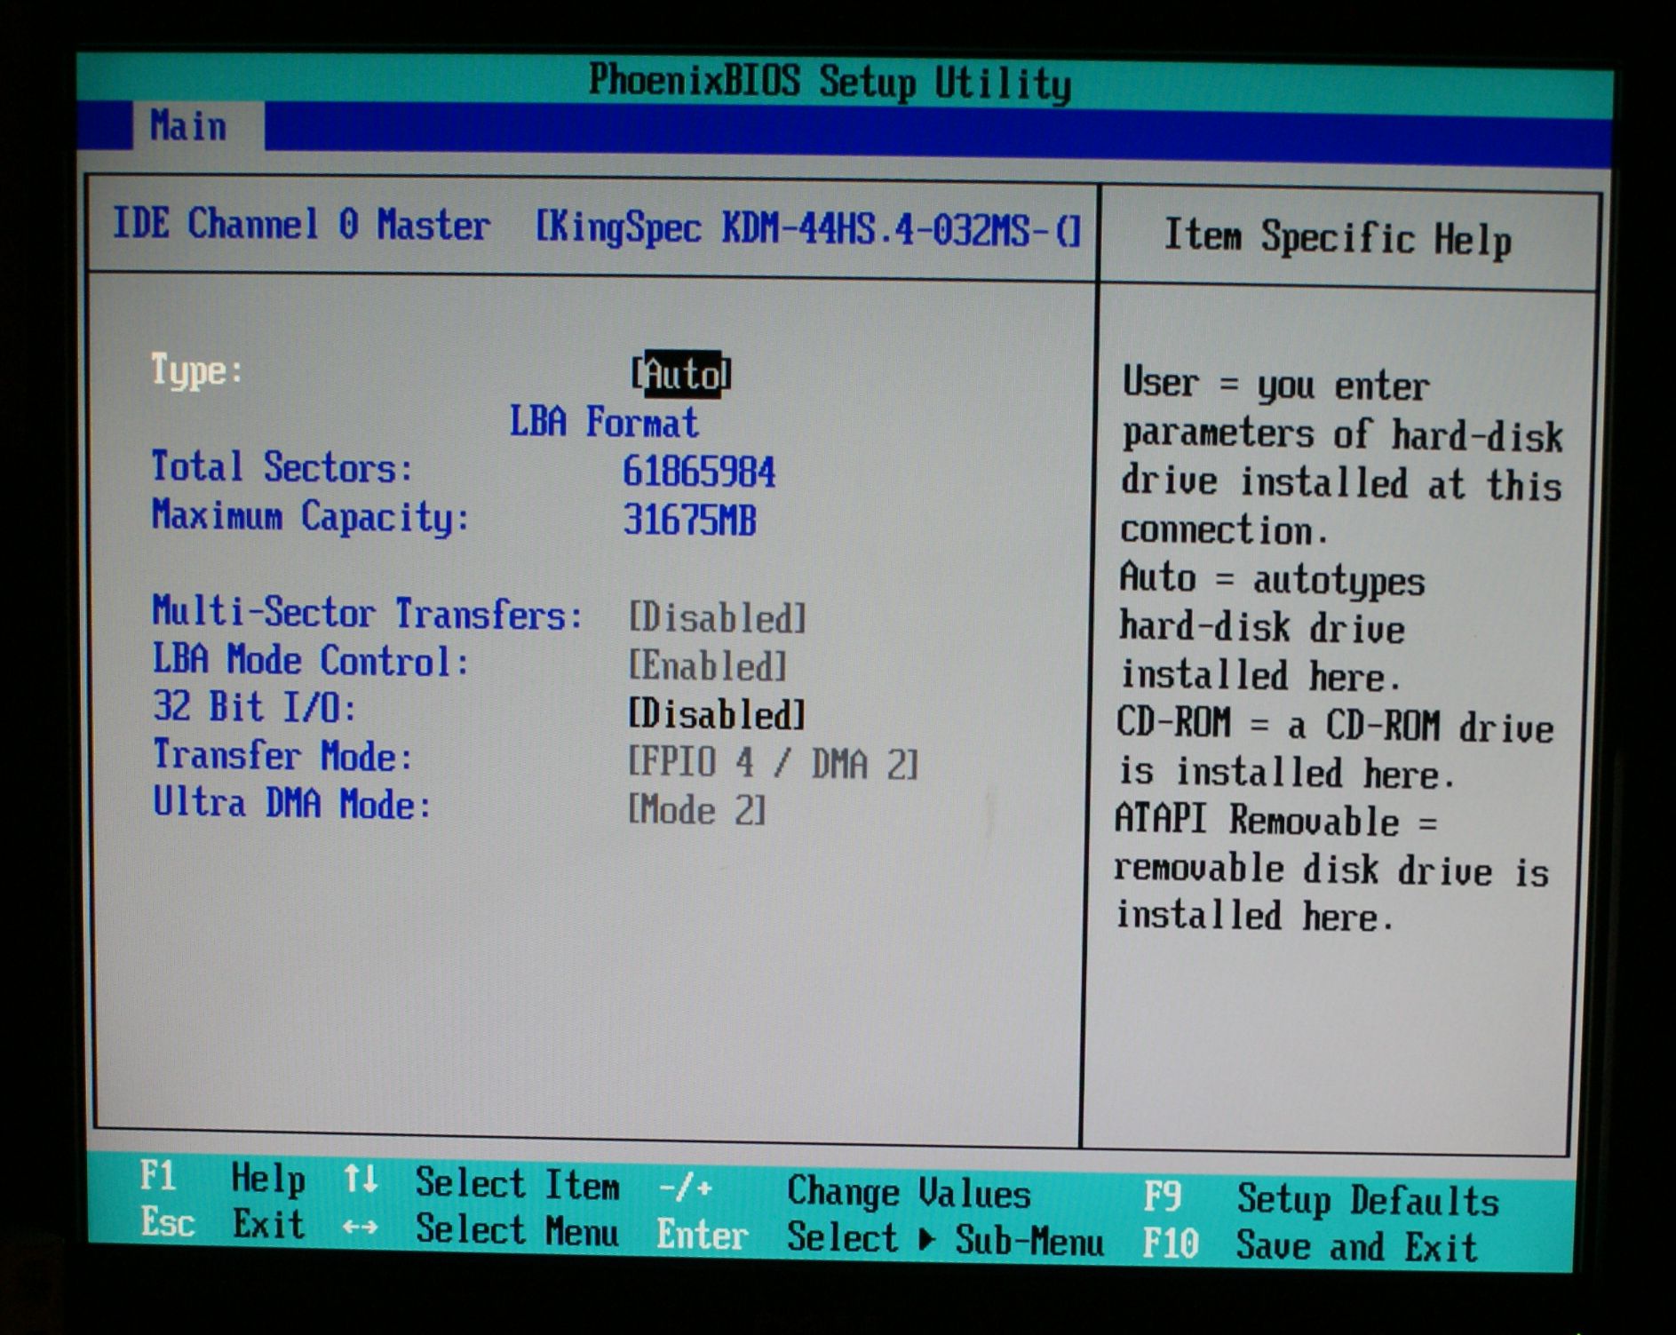Click the Enter key hint
1676x1335 pixels.
tap(702, 1235)
